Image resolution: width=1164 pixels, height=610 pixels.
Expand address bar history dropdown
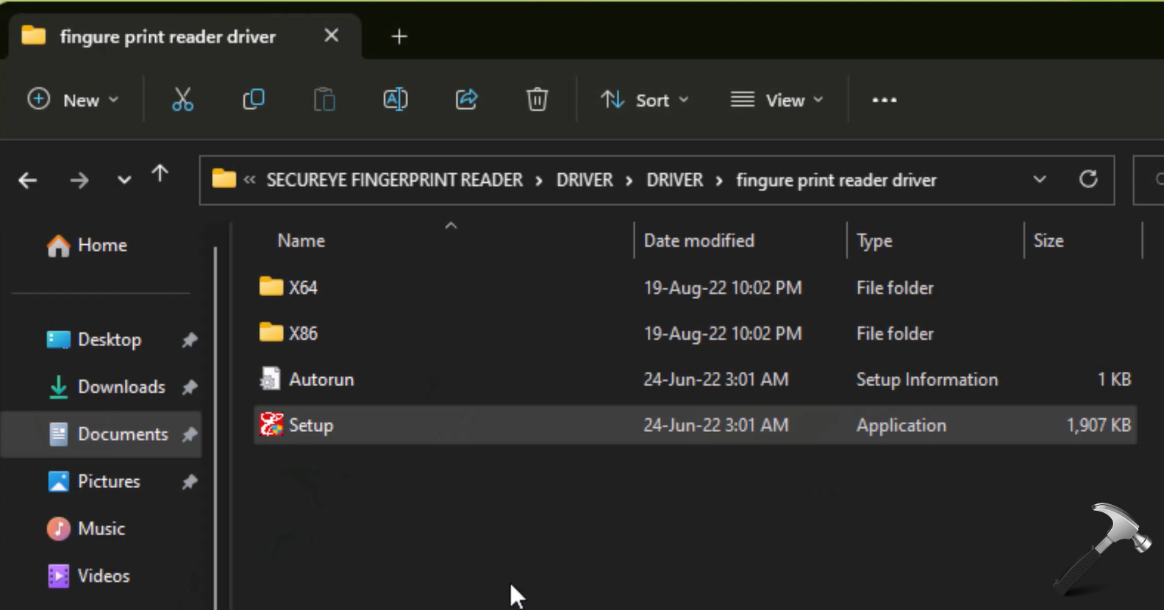tap(1039, 179)
